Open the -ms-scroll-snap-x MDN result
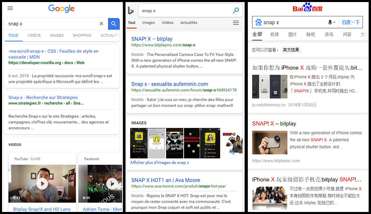 53,54
